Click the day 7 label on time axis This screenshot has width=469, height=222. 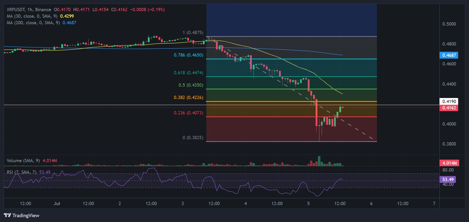click(x=434, y=204)
